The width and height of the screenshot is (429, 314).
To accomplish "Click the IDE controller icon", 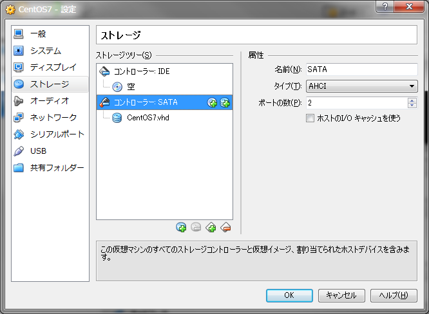I will (x=104, y=71).
